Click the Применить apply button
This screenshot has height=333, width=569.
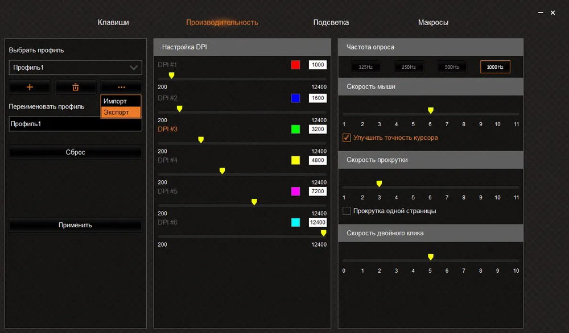[x=76, y=225]
